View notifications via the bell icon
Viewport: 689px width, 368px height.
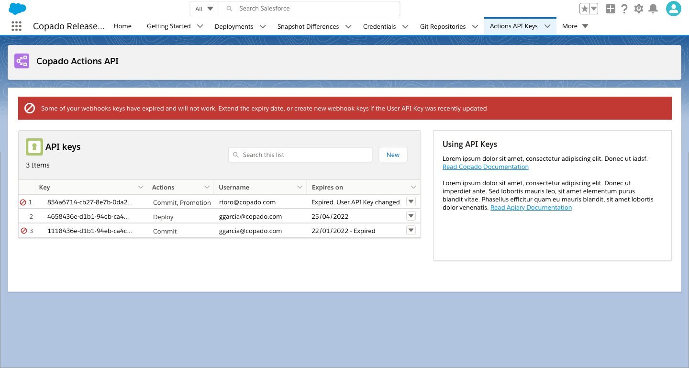(x=653, y=9)
